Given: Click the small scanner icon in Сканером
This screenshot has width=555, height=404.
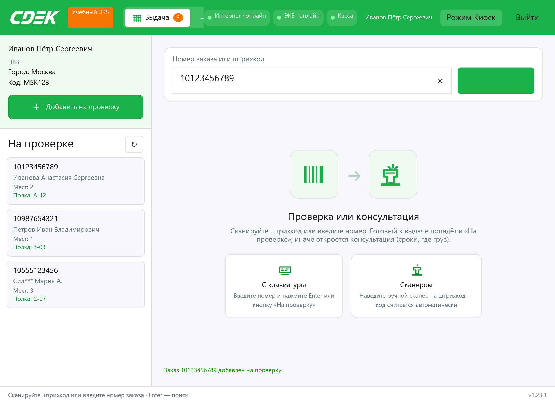Looking at the screenshot, I should click(x=417, y=270).
